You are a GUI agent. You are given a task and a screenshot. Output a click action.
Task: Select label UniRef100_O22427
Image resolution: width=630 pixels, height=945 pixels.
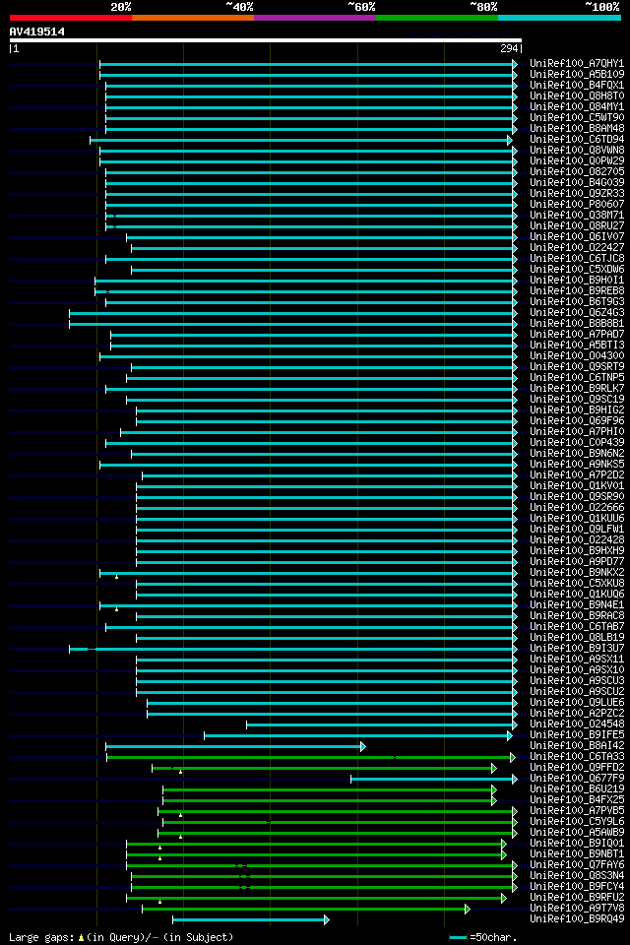[577, 248]
